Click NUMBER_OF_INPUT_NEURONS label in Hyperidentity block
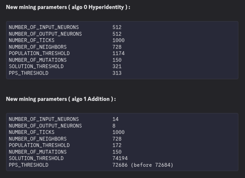The height and width of the screenshot is (178, 245). [x=43, y=27]
